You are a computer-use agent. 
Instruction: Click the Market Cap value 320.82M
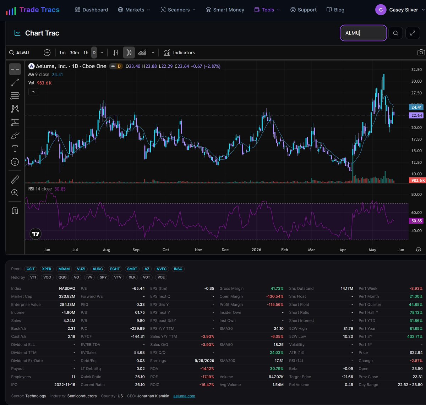coord(67,296)
